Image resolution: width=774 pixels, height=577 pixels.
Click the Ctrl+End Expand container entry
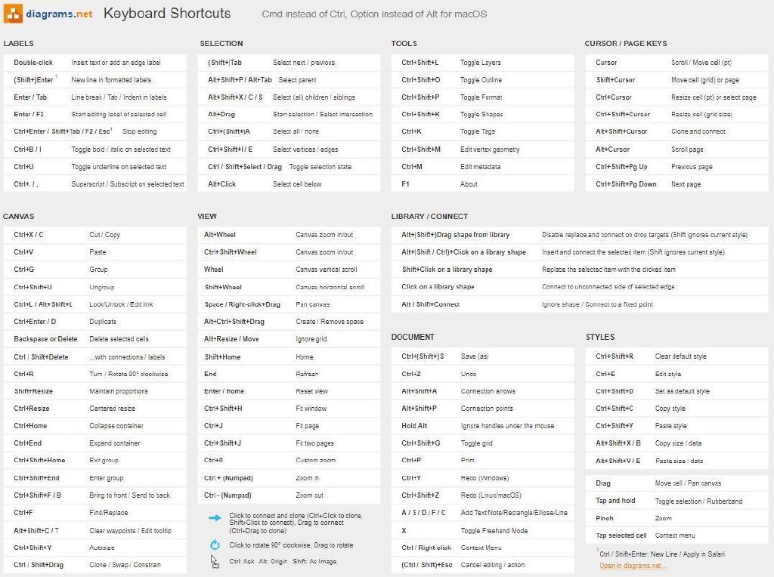click(94, 443)
